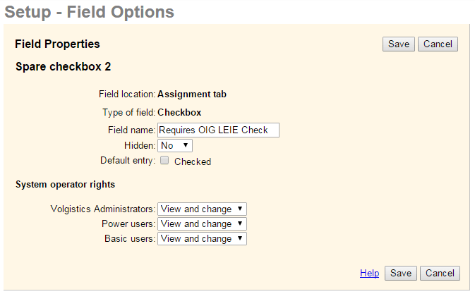Focus the Field name text box

[218, 130]
